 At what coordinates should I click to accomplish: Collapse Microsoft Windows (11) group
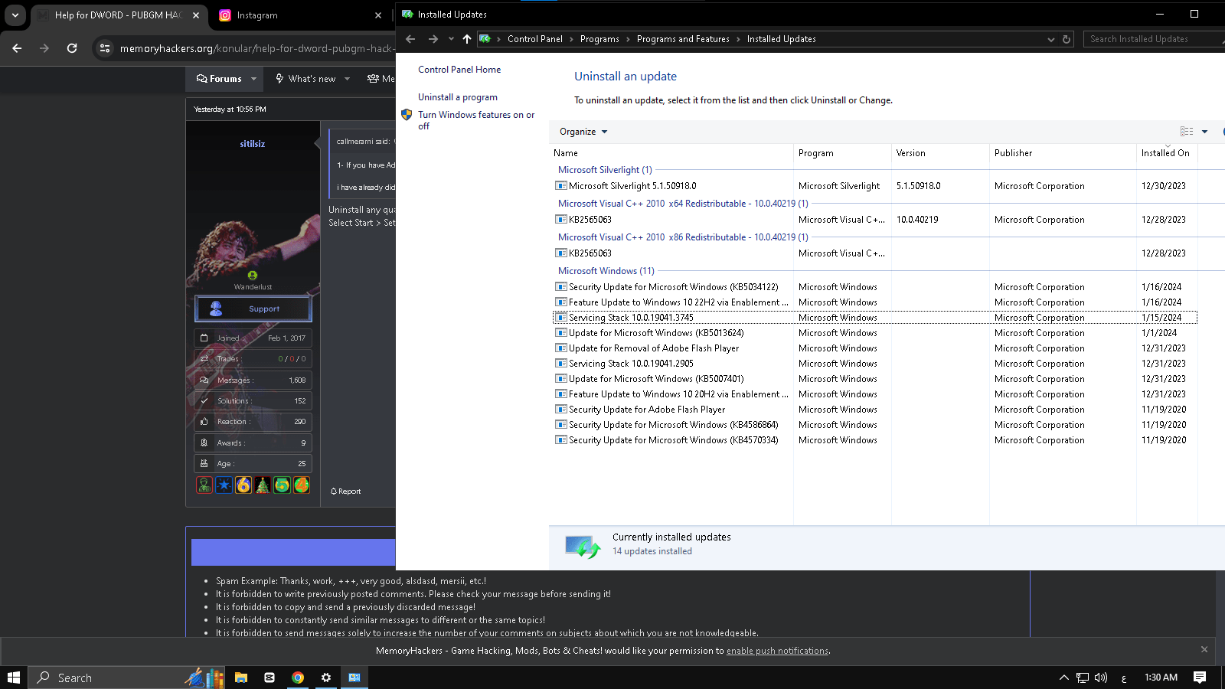[x=606, y=271]
